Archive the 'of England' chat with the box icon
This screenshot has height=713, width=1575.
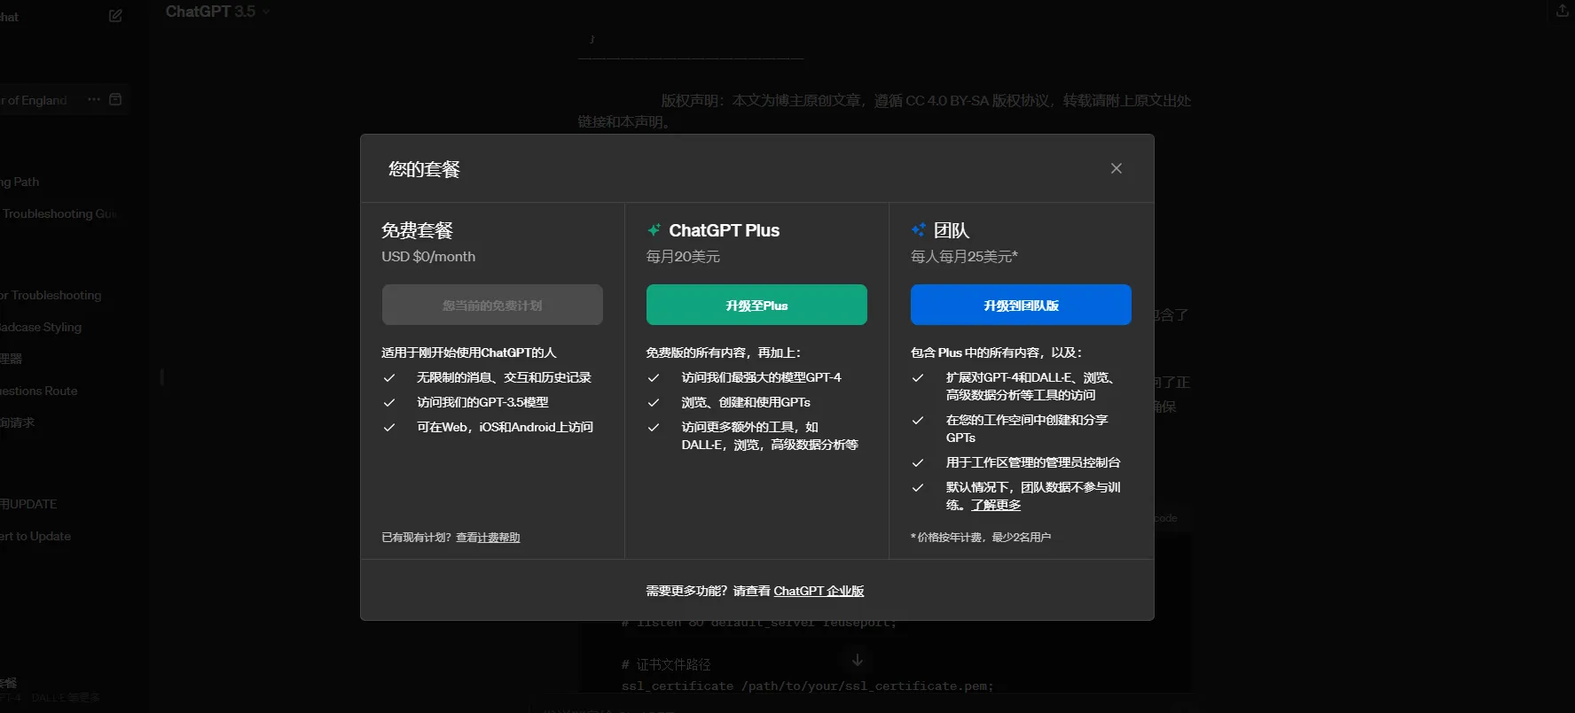115,99
